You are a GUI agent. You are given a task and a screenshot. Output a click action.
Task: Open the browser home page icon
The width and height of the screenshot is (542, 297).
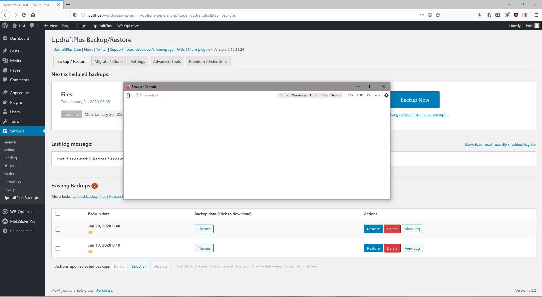pos(33,15)
